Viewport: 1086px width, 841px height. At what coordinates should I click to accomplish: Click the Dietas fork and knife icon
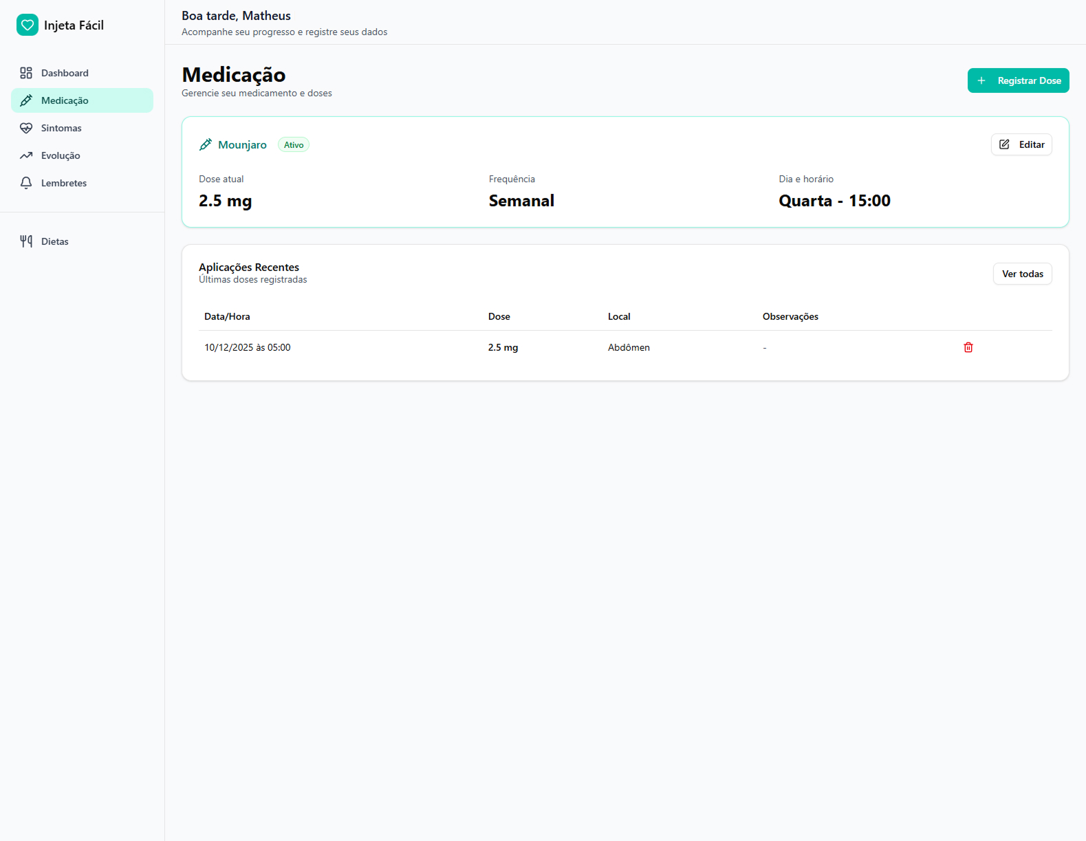26,241
